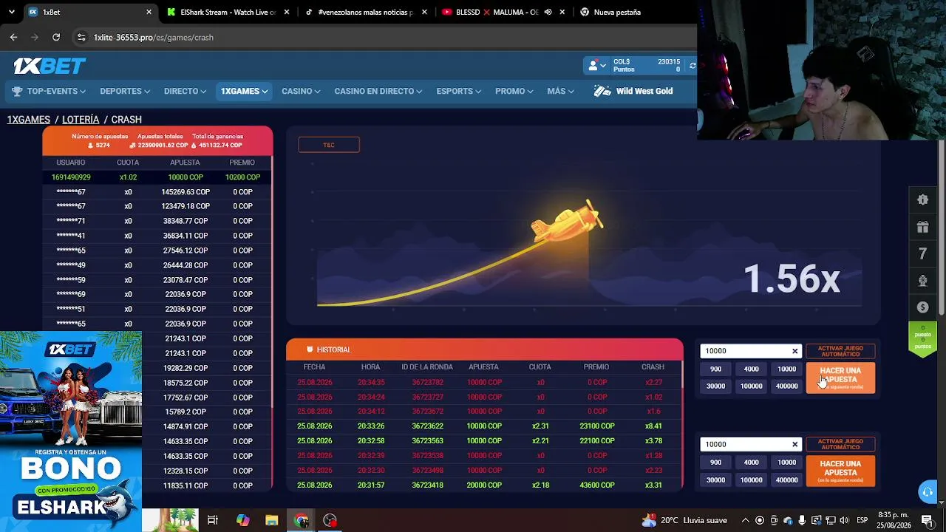
Task: Launch Copilot from the taskbar
Action: pyautogui.click(x=242, y=520)
